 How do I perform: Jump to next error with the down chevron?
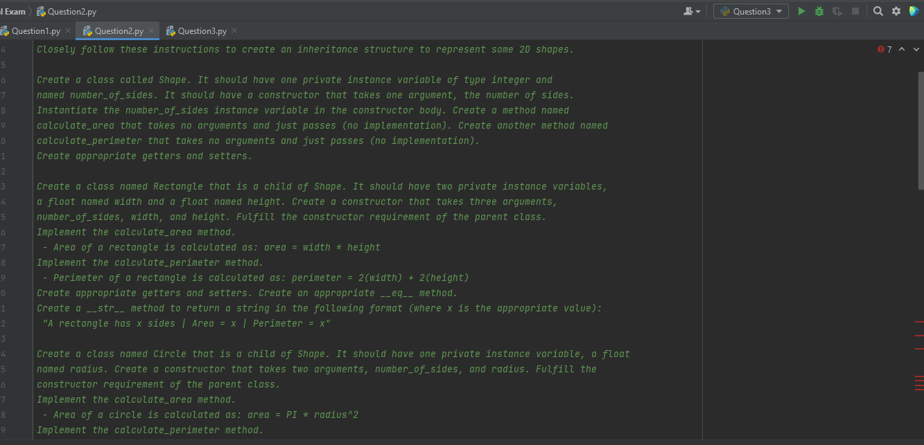pyautogui.click(x=916, y=49)
